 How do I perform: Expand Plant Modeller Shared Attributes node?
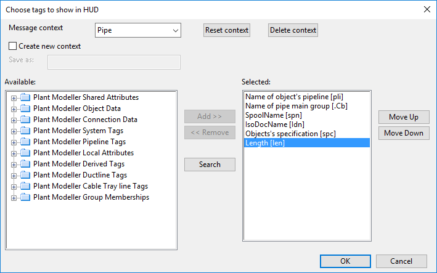(x=14, y=98)
